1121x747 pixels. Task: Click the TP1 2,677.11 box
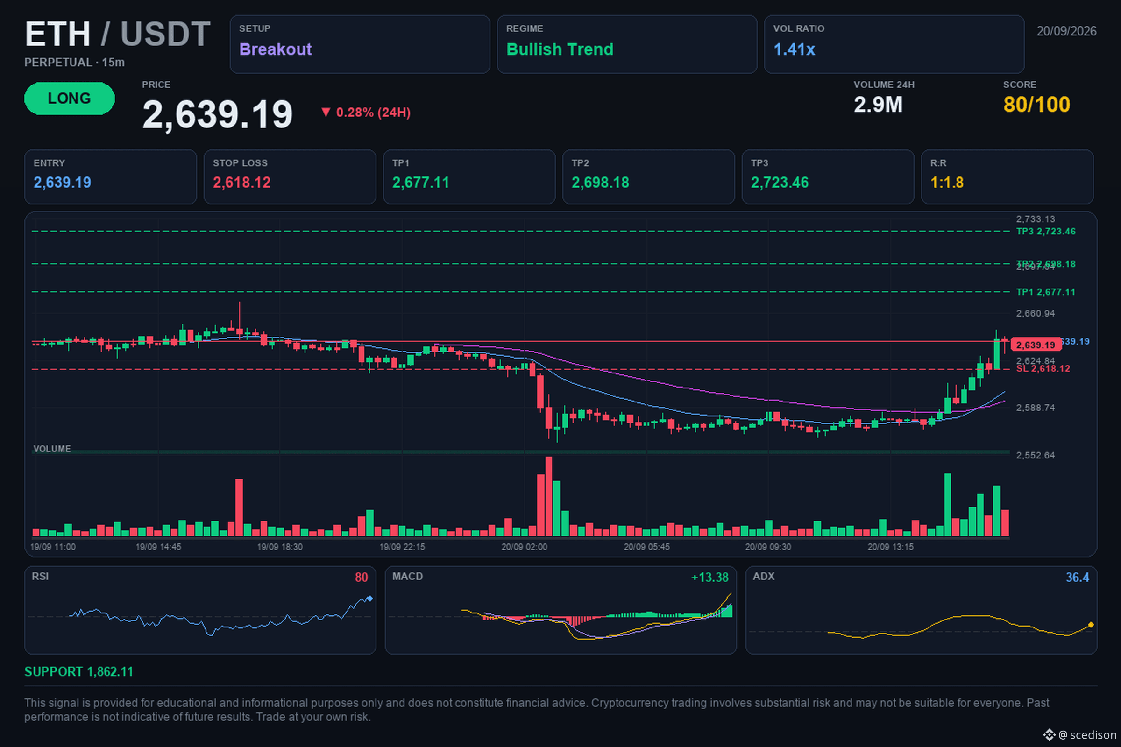pos(469,177)
